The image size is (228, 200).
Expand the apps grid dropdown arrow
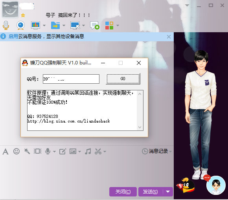tap(118, 26)
